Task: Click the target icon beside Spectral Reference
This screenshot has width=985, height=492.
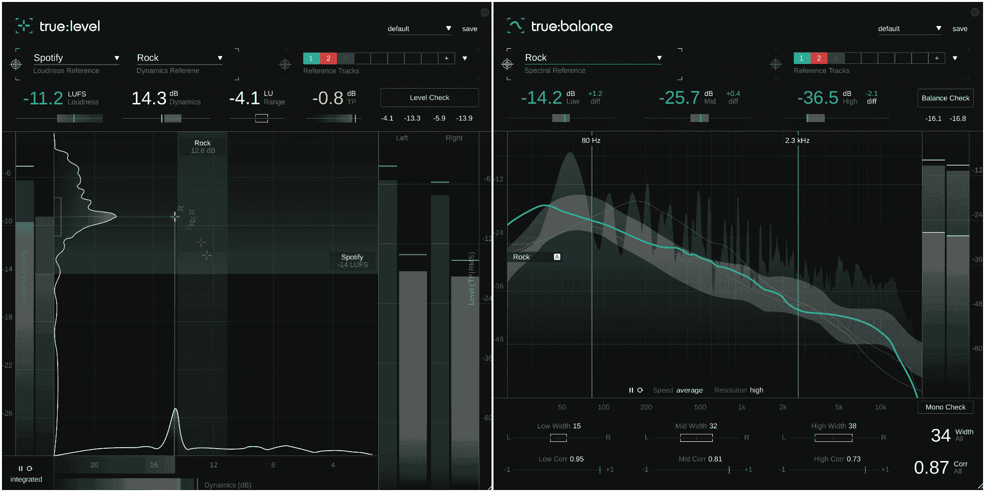Action: [507, 64]
